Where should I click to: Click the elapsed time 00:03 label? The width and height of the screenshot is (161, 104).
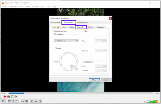(4, 93)
